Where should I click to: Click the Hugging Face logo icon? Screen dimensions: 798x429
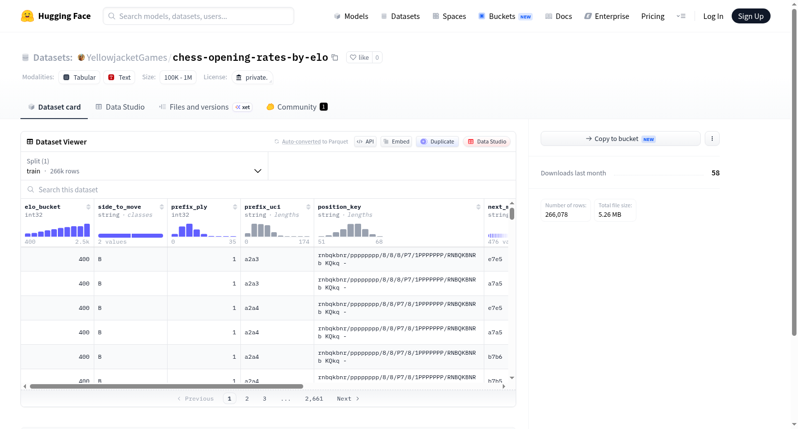pyautogui.click(x=27, y=16)
